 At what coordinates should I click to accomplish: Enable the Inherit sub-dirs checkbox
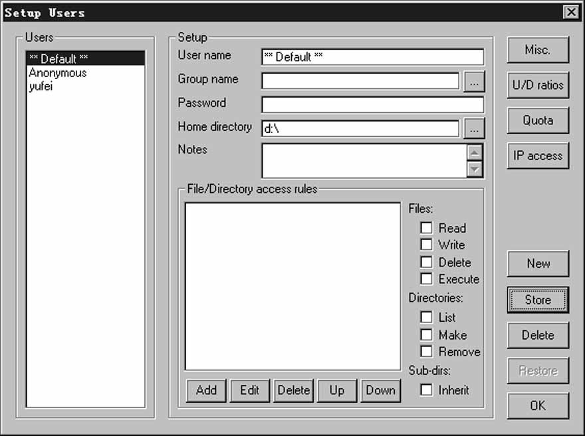[x=426, y=390]
